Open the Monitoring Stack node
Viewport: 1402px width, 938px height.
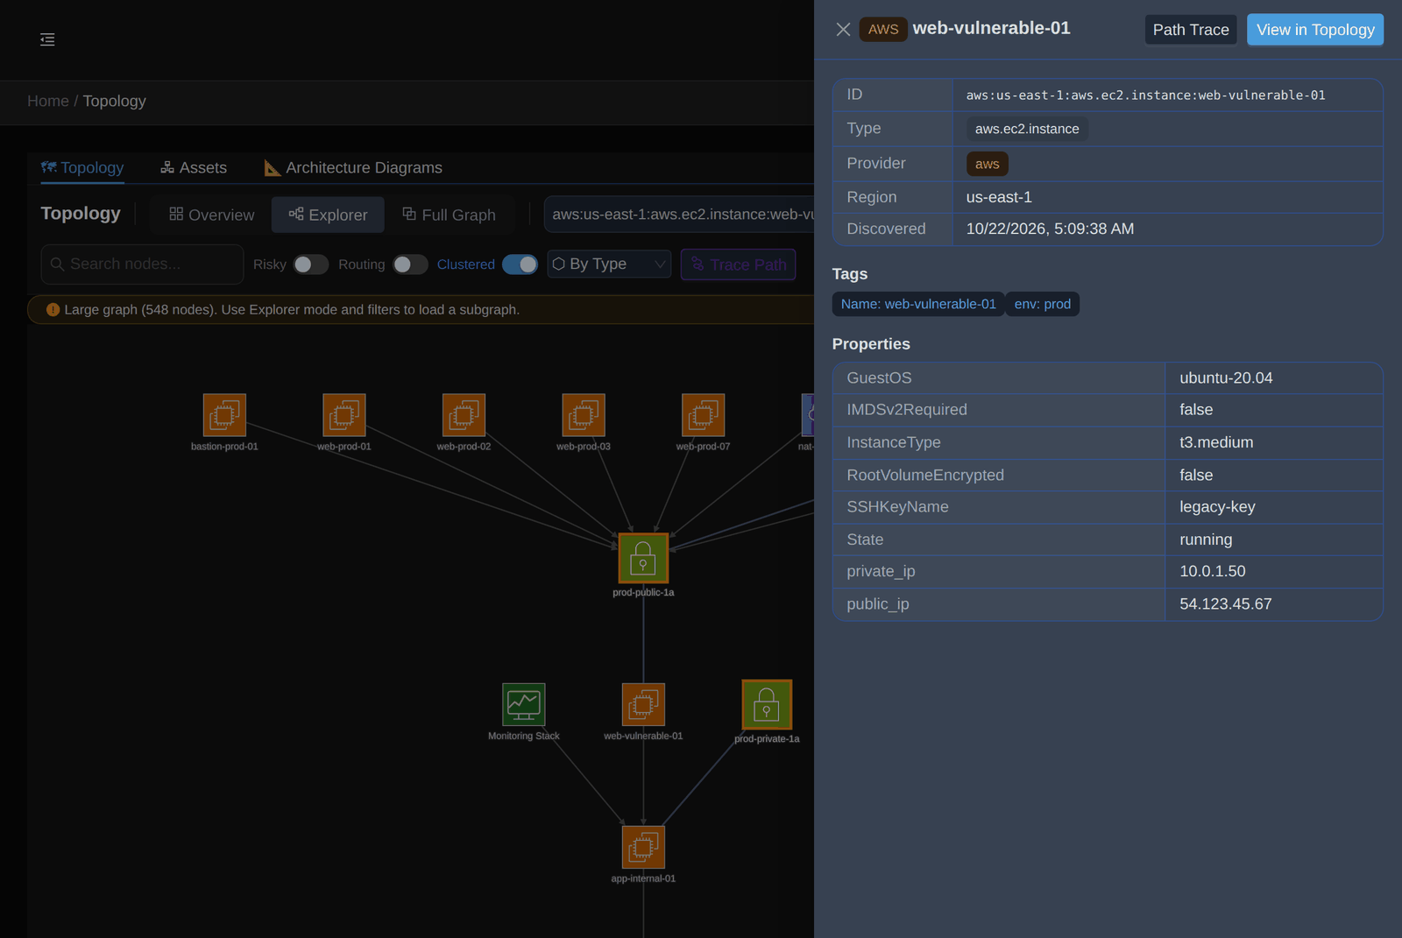(x=524, y=704)
